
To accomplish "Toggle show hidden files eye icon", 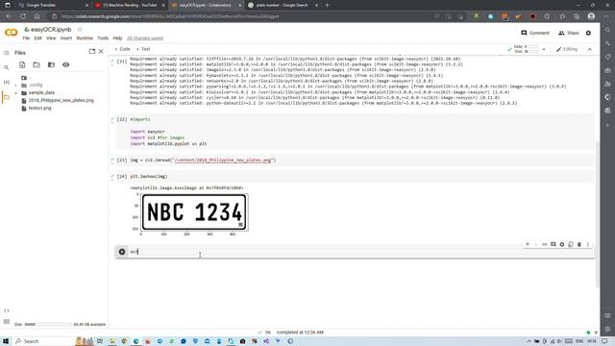I will pyautogui.click(x=66, y=64).
